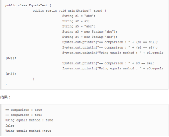Click the println comparing s1 == s2
Viewport: 169px width, 137px height.
coord(110,48)
